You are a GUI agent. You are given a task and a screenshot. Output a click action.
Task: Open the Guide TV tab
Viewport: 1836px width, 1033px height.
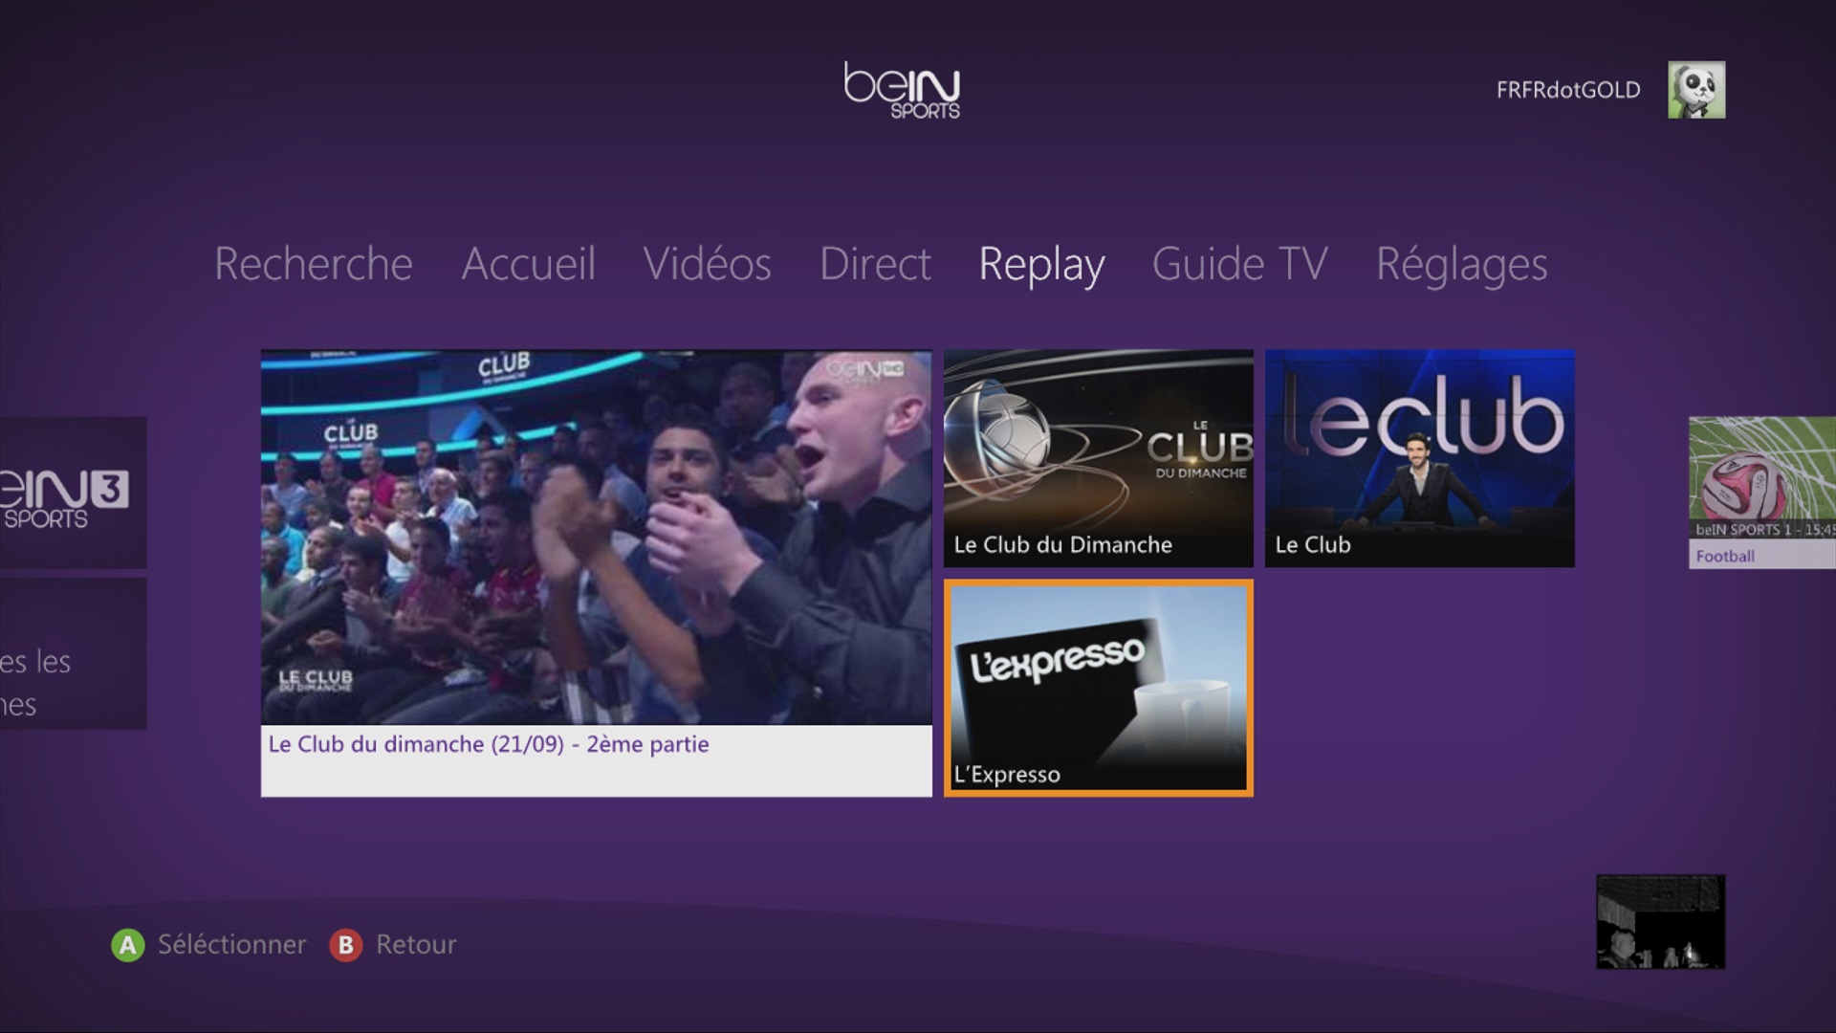click(x=1239, y=264)
